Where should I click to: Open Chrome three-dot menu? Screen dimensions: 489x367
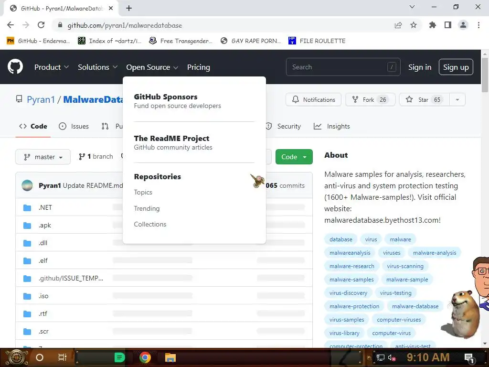tap(478, 25)
